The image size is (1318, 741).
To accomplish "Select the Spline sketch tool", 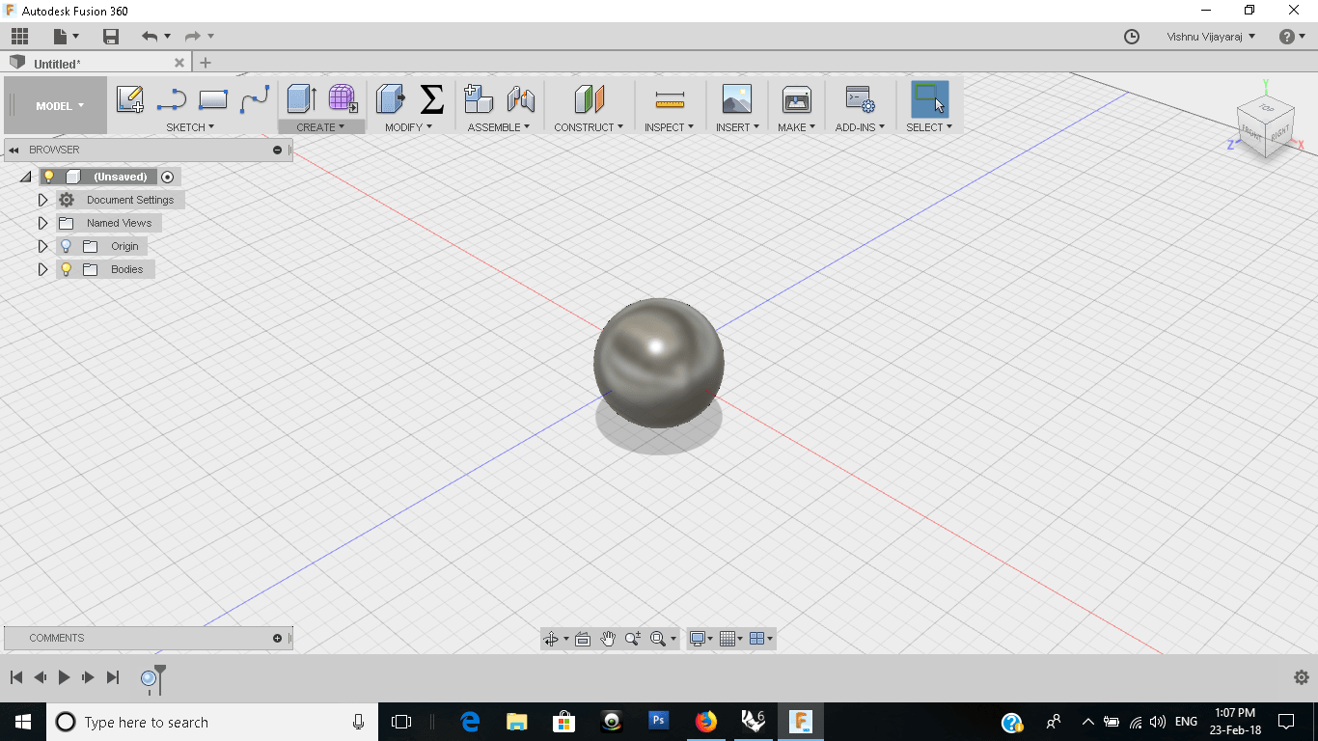I will [x=255, y=99].
